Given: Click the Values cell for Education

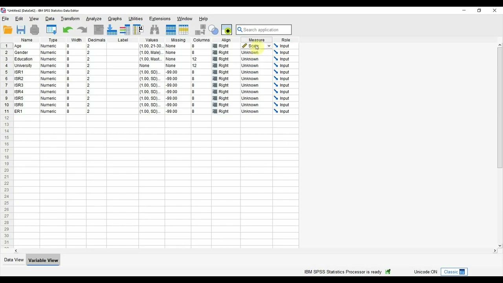Looking at the screenshot, I should (x=152, y=59).
